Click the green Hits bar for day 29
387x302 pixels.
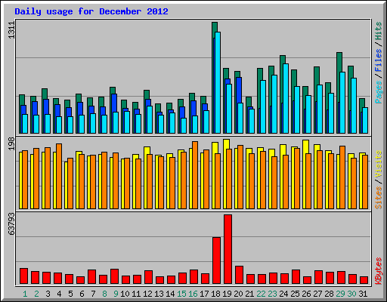(339, 62)
